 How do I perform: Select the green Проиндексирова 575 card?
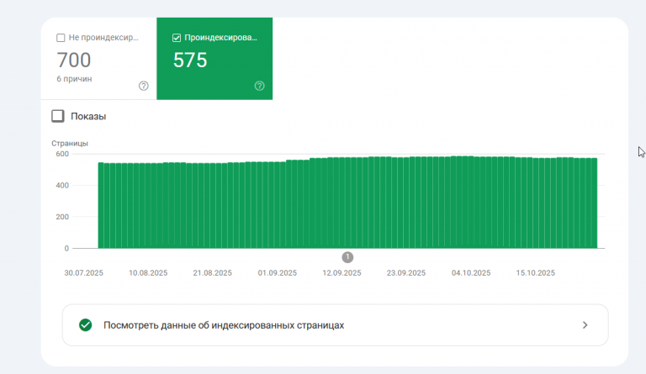214,59
